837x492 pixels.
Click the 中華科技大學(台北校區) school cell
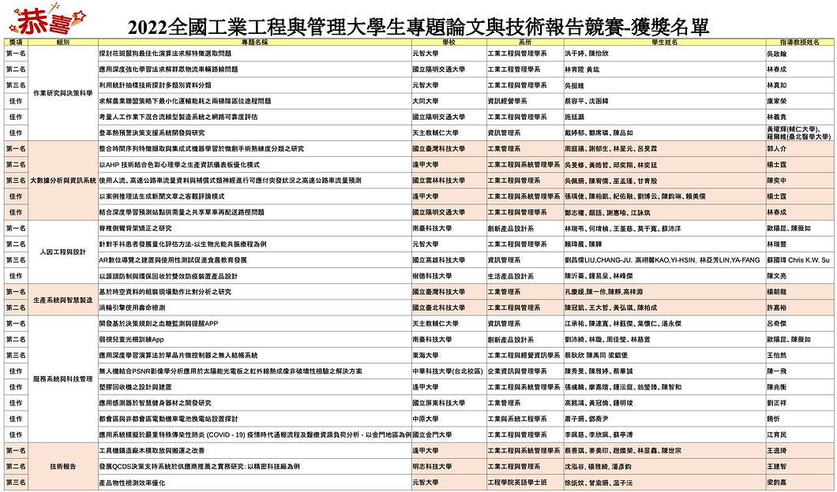448,371
